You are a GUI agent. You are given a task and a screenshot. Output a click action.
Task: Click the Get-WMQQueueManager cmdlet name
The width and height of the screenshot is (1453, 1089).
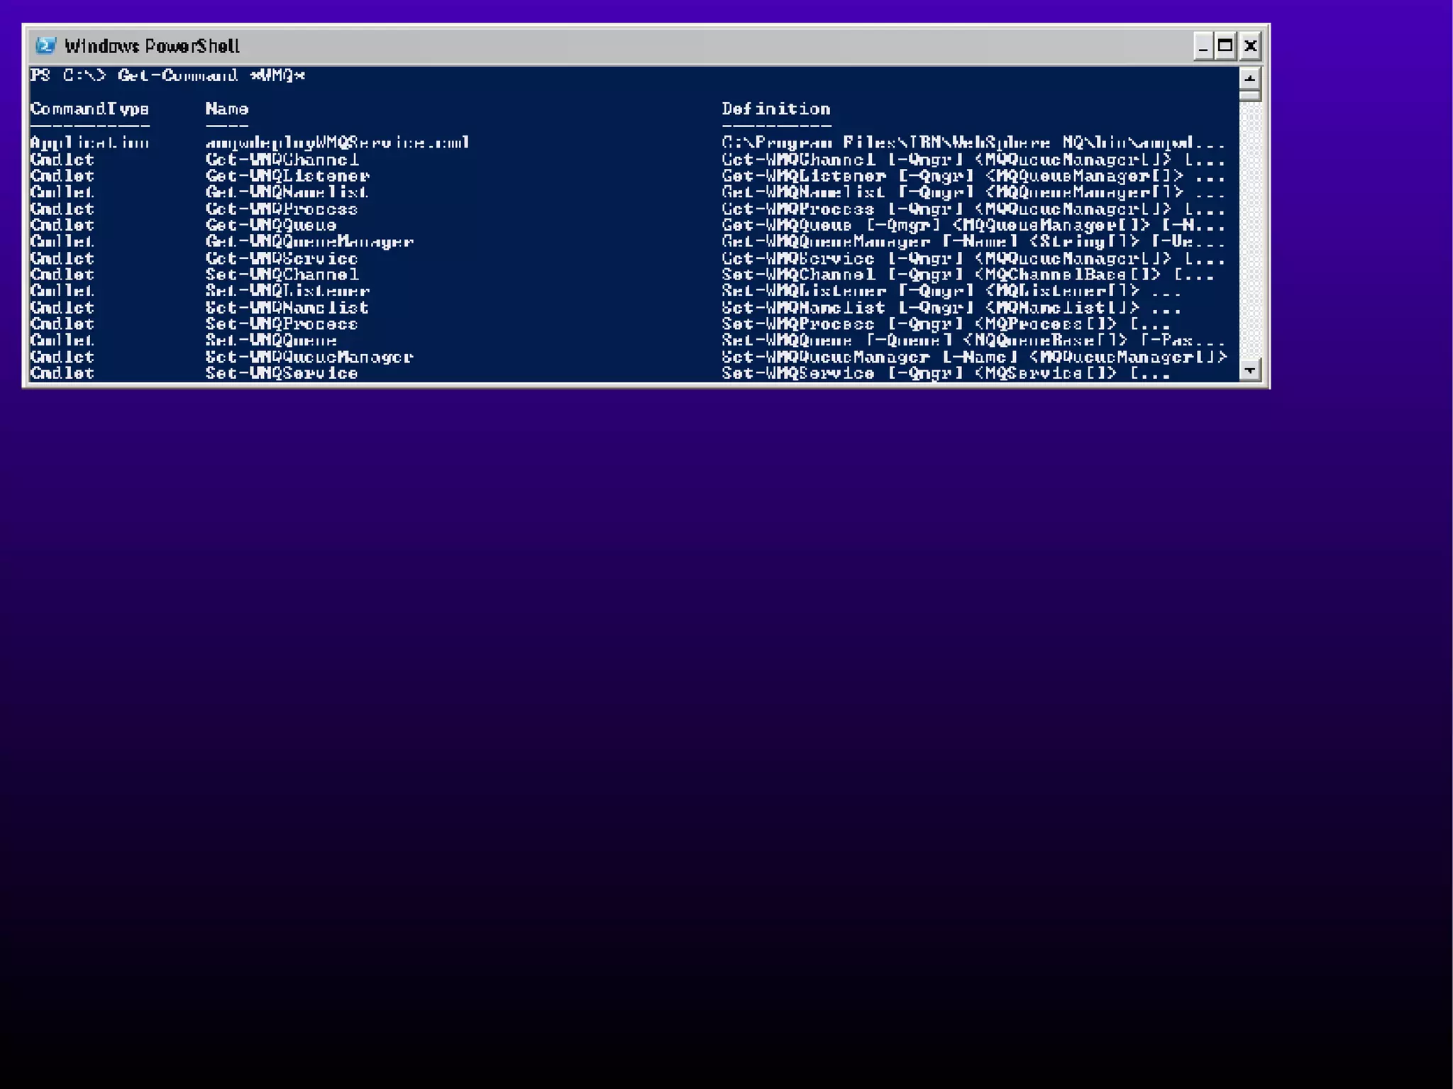tap(309, 242)
